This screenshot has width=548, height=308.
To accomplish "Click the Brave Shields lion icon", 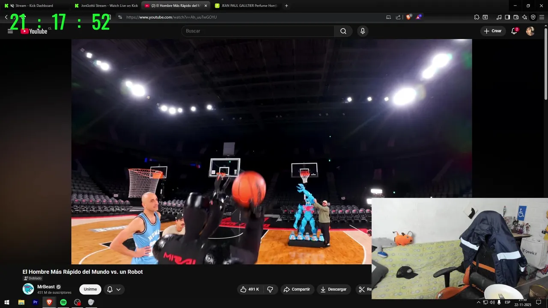I will pos(409,17).
